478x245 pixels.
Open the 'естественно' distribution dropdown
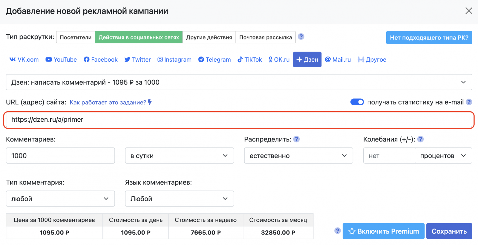tap(298, 156)
